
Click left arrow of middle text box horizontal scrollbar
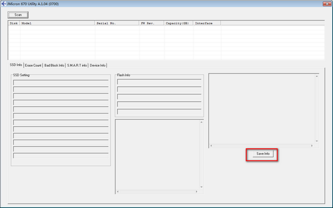coord(118,192)
